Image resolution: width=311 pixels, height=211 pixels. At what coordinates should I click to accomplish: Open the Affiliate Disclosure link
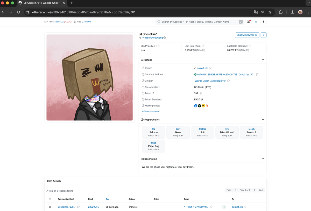150,111
